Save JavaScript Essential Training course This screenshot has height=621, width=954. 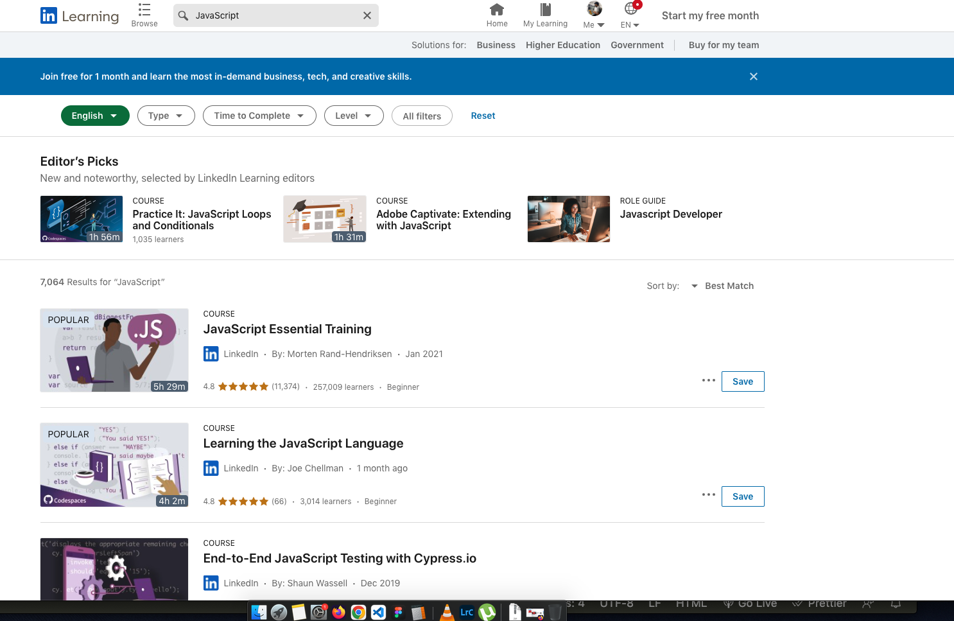743,381
